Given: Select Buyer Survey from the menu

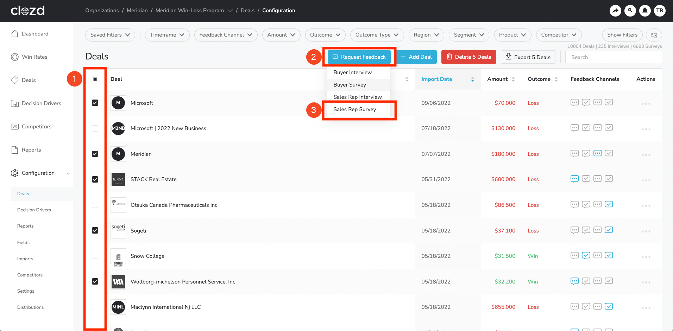Looking at the screenshot, I should [359, 85].
